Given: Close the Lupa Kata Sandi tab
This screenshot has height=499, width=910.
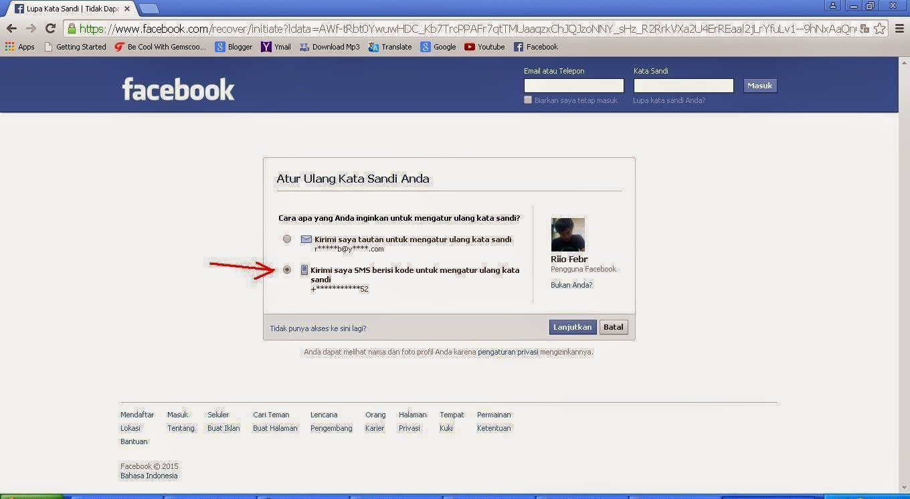Looking at the screenshot, I should pos(127,9).
